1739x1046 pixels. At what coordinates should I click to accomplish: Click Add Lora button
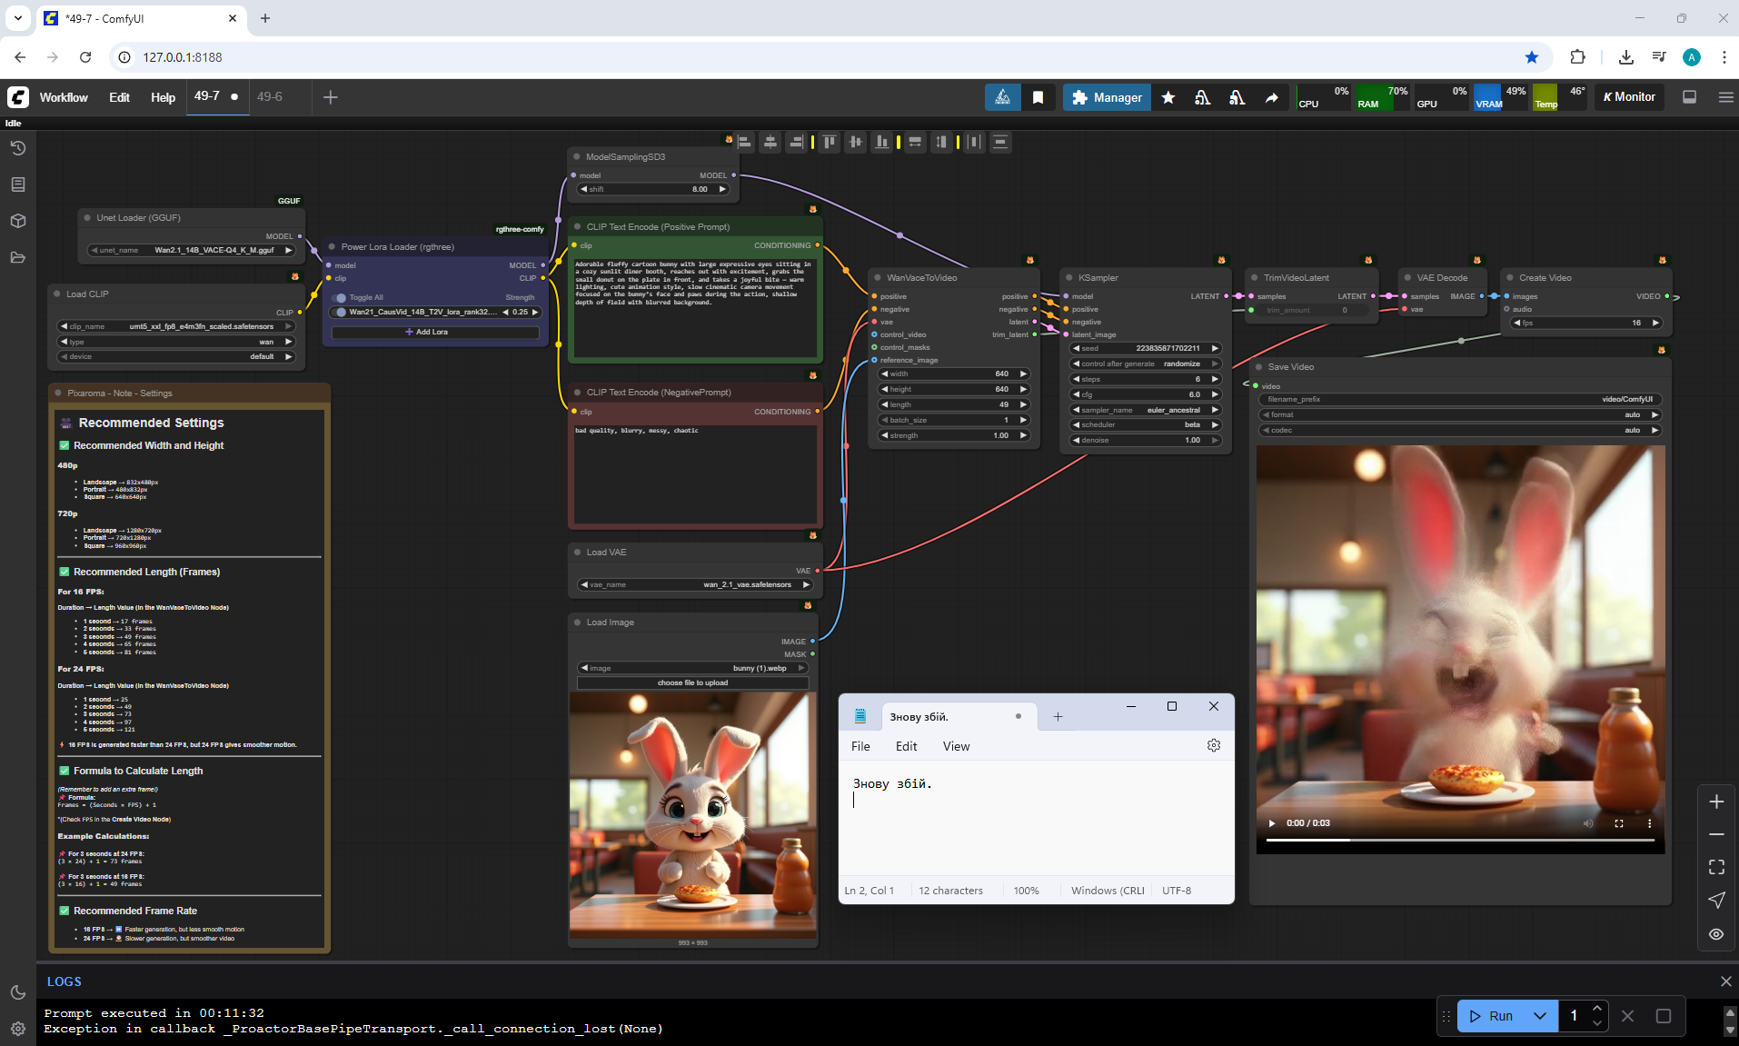click(x=435, y=332)
